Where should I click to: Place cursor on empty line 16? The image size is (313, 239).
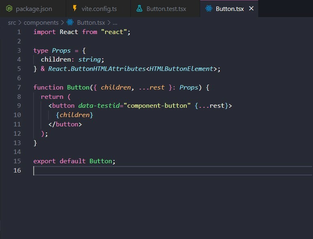(x=173, y=171)
